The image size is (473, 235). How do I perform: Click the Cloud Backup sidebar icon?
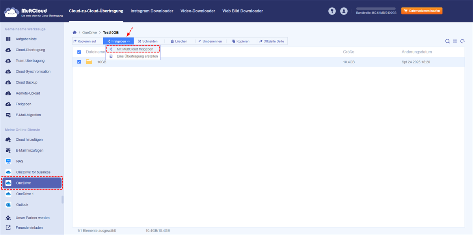click(8, 82)
